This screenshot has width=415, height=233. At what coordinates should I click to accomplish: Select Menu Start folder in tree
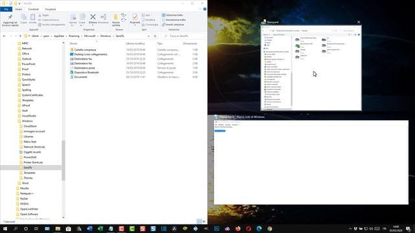click(30, 142)
